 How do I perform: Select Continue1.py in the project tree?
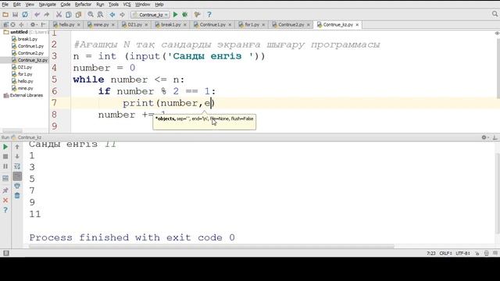(x=30, y=46)
